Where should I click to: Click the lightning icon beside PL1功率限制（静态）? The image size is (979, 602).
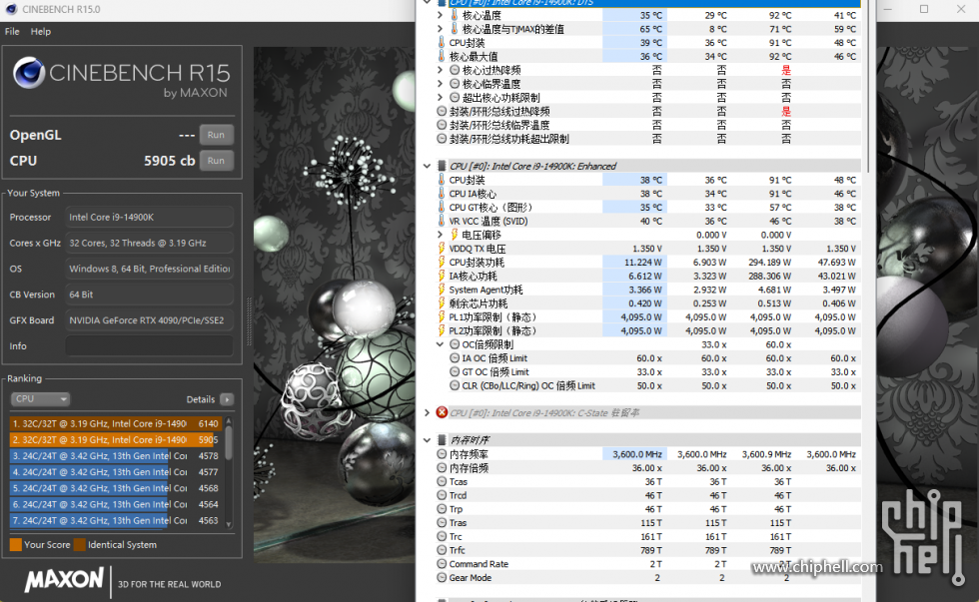[x=442, y=316]
